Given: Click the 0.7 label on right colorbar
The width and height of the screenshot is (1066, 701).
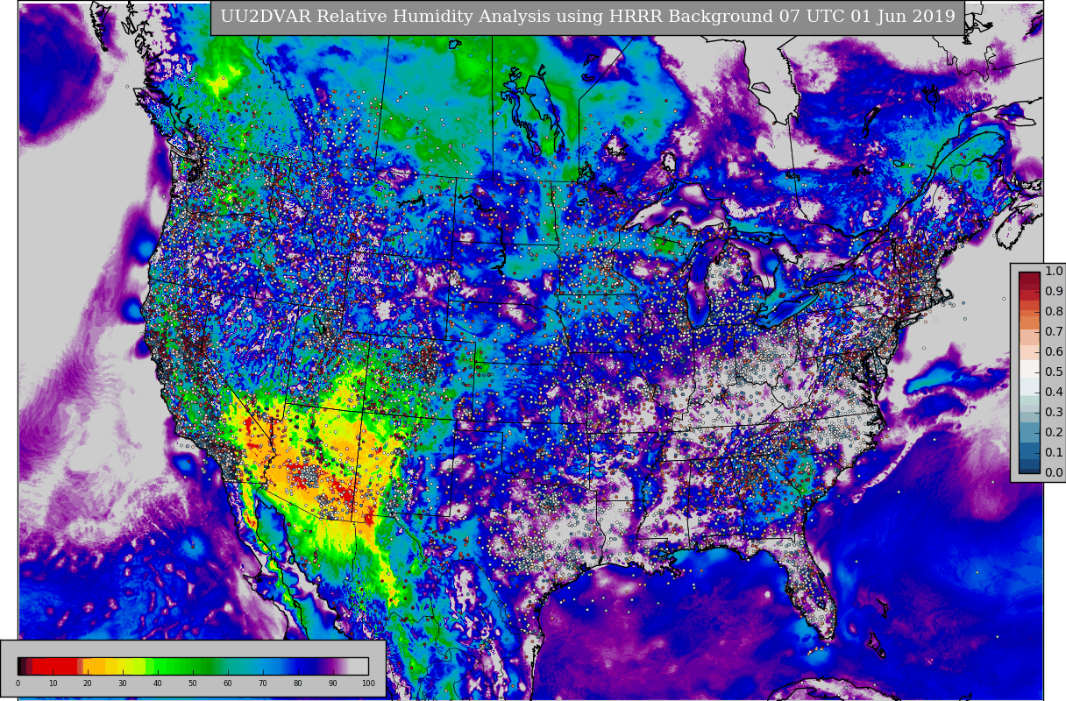Looking at the screenshot, I should [1054, 332].
